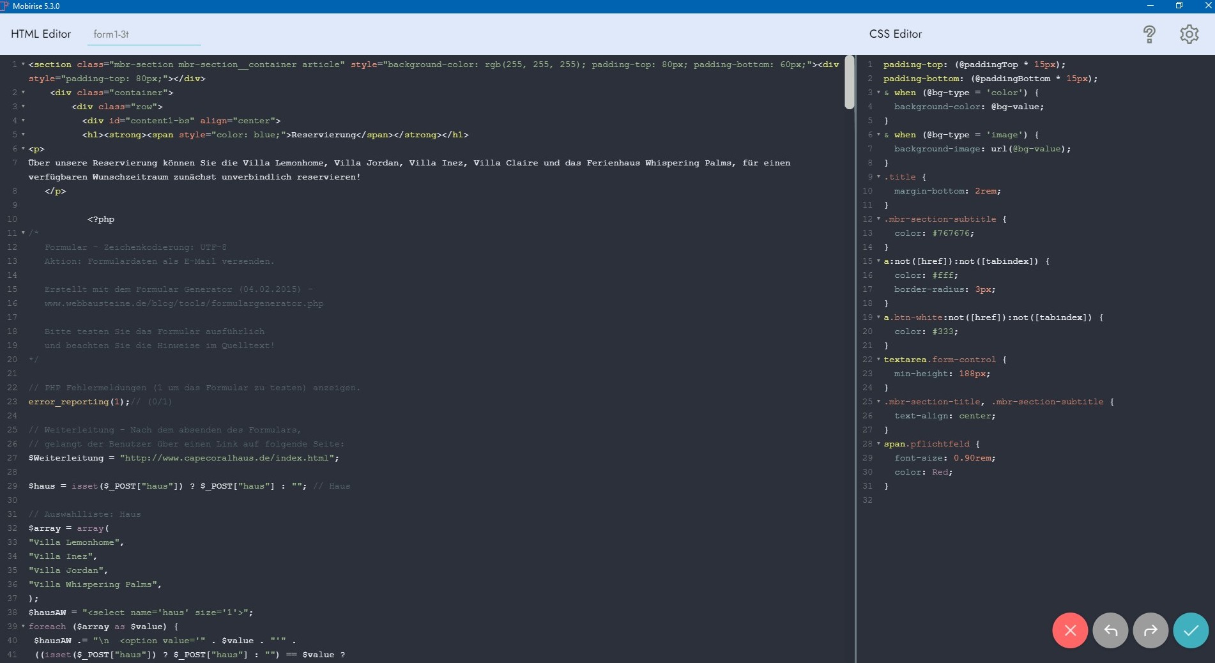This screenshot has height=663, width=1215.
Task: Place cursor on CSS color: Red line
Action: click(x=923, y=472)
